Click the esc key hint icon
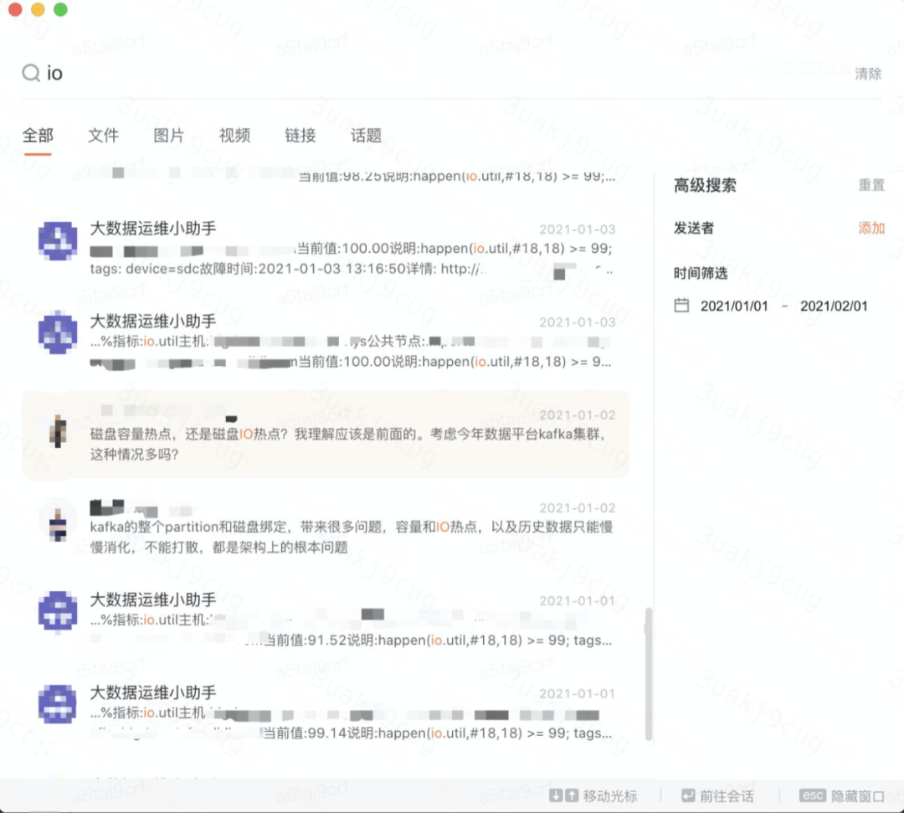Screen dimensions: 904x813 [812, 795]
